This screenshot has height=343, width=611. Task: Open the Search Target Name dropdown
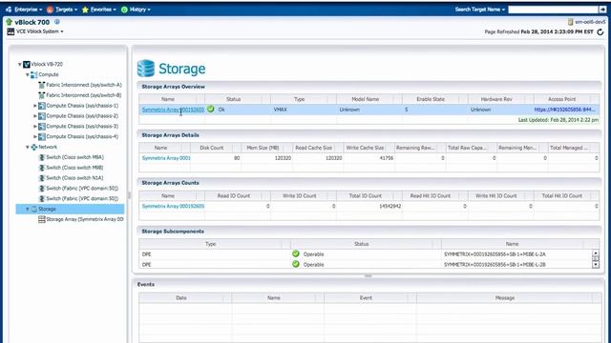coord(479,10)
